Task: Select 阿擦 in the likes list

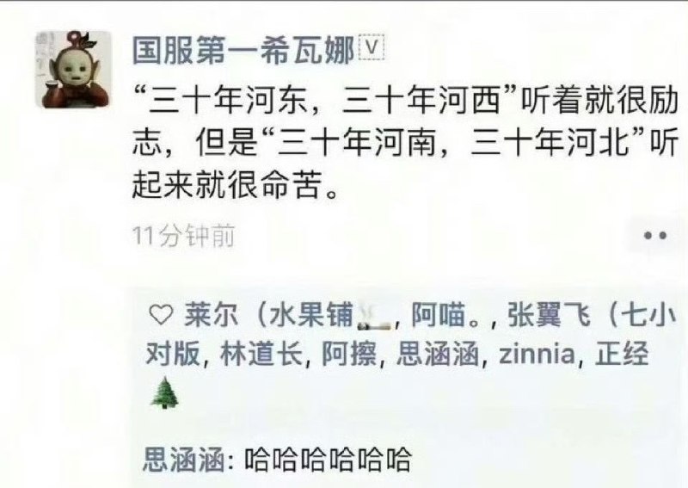Action: [x=349, y=354]
